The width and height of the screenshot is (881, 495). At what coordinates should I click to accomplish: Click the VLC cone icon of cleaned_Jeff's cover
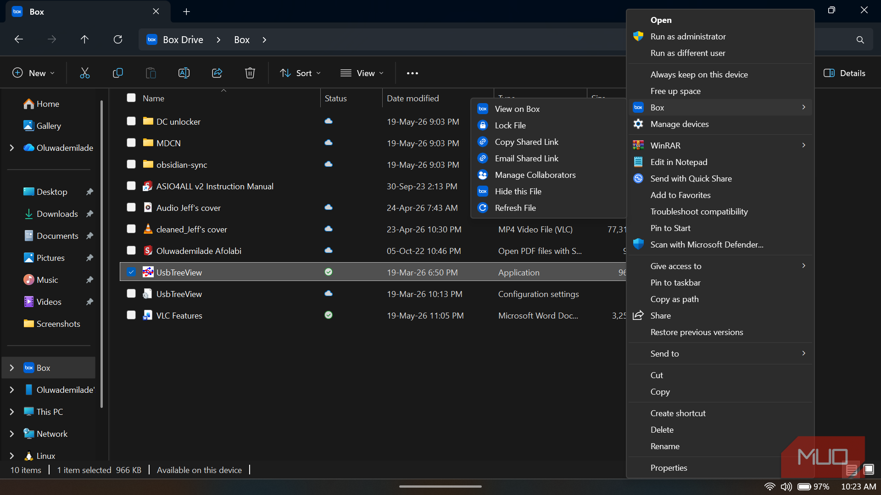tap(148, 229)
